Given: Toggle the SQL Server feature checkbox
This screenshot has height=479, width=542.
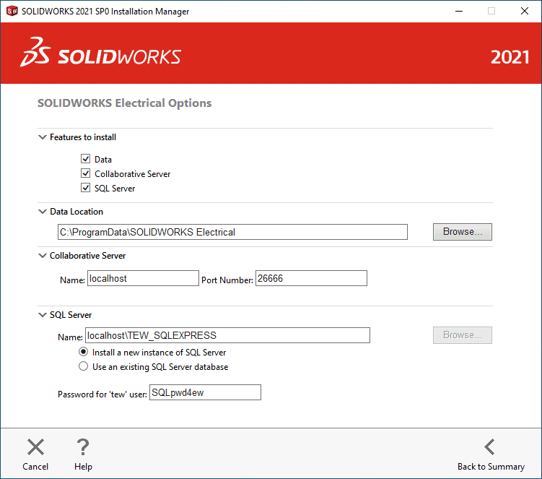Looking at the screenshot, I should tap(85, 188).
